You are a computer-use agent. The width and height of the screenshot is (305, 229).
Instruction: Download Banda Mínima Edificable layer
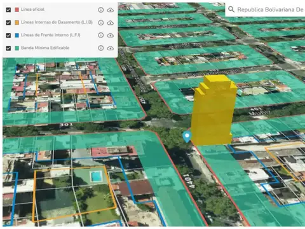(111, 48)
